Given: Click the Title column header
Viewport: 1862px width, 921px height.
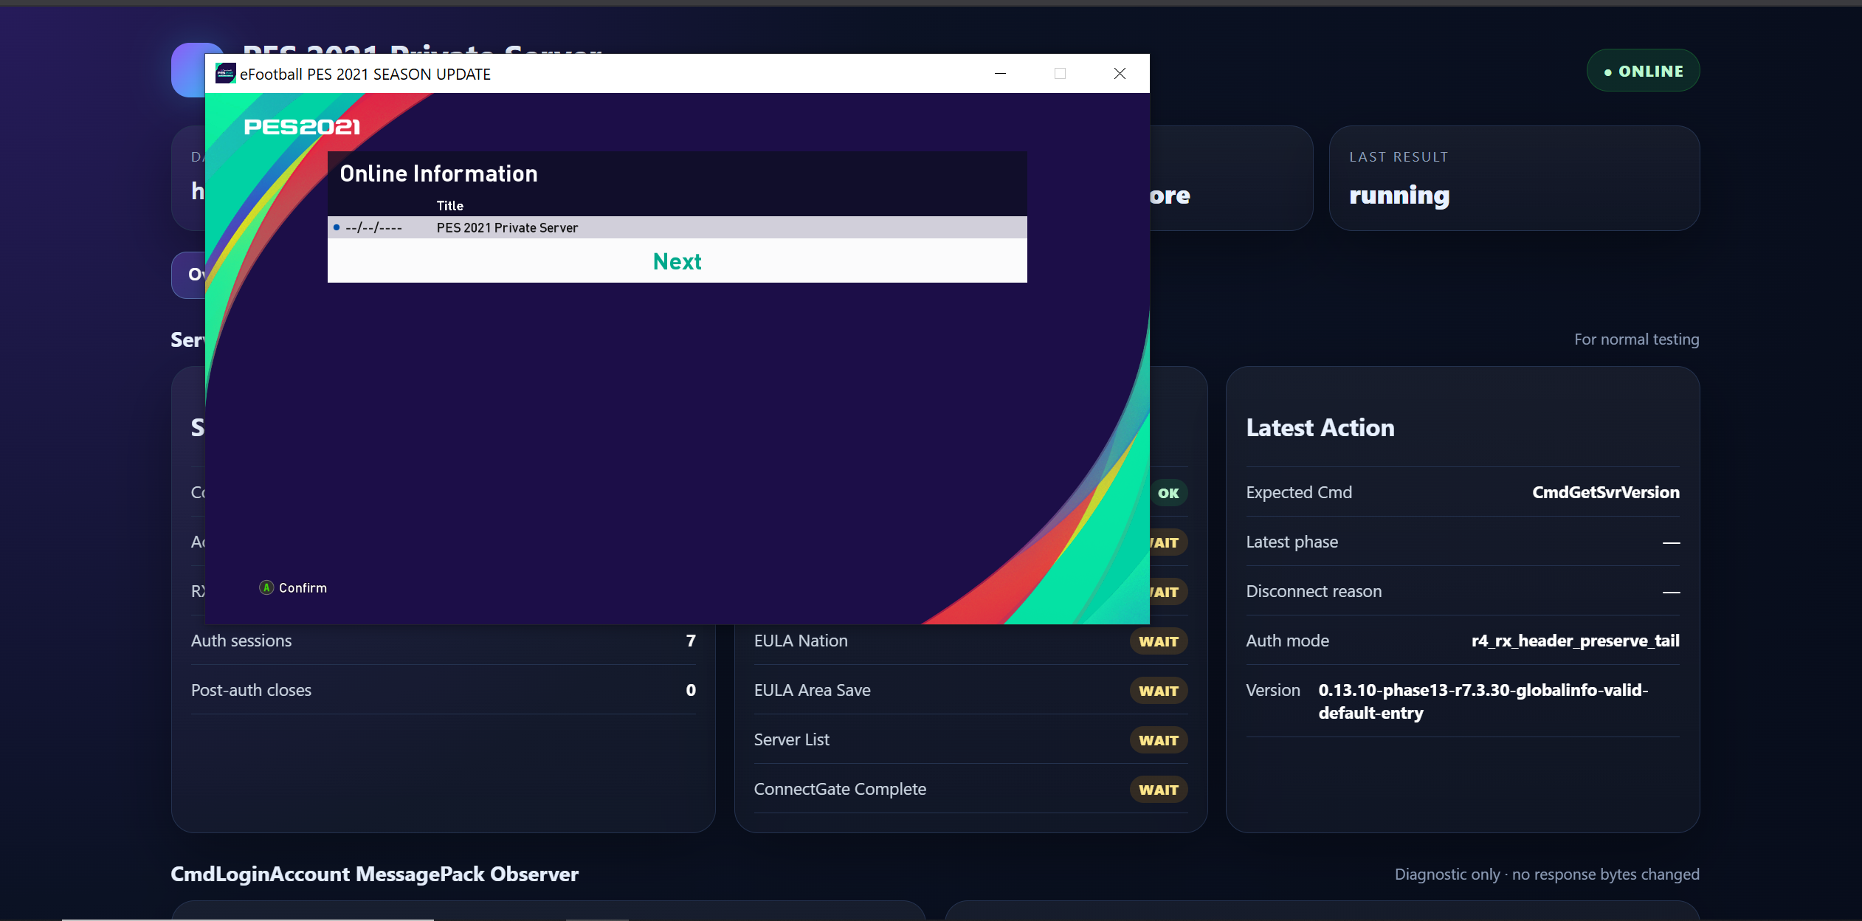Looking at the screenshot, I should (449, 206).
